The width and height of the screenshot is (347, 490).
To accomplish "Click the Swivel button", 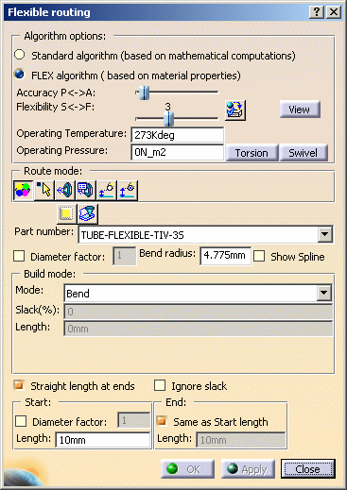I will tap(304, 153).
